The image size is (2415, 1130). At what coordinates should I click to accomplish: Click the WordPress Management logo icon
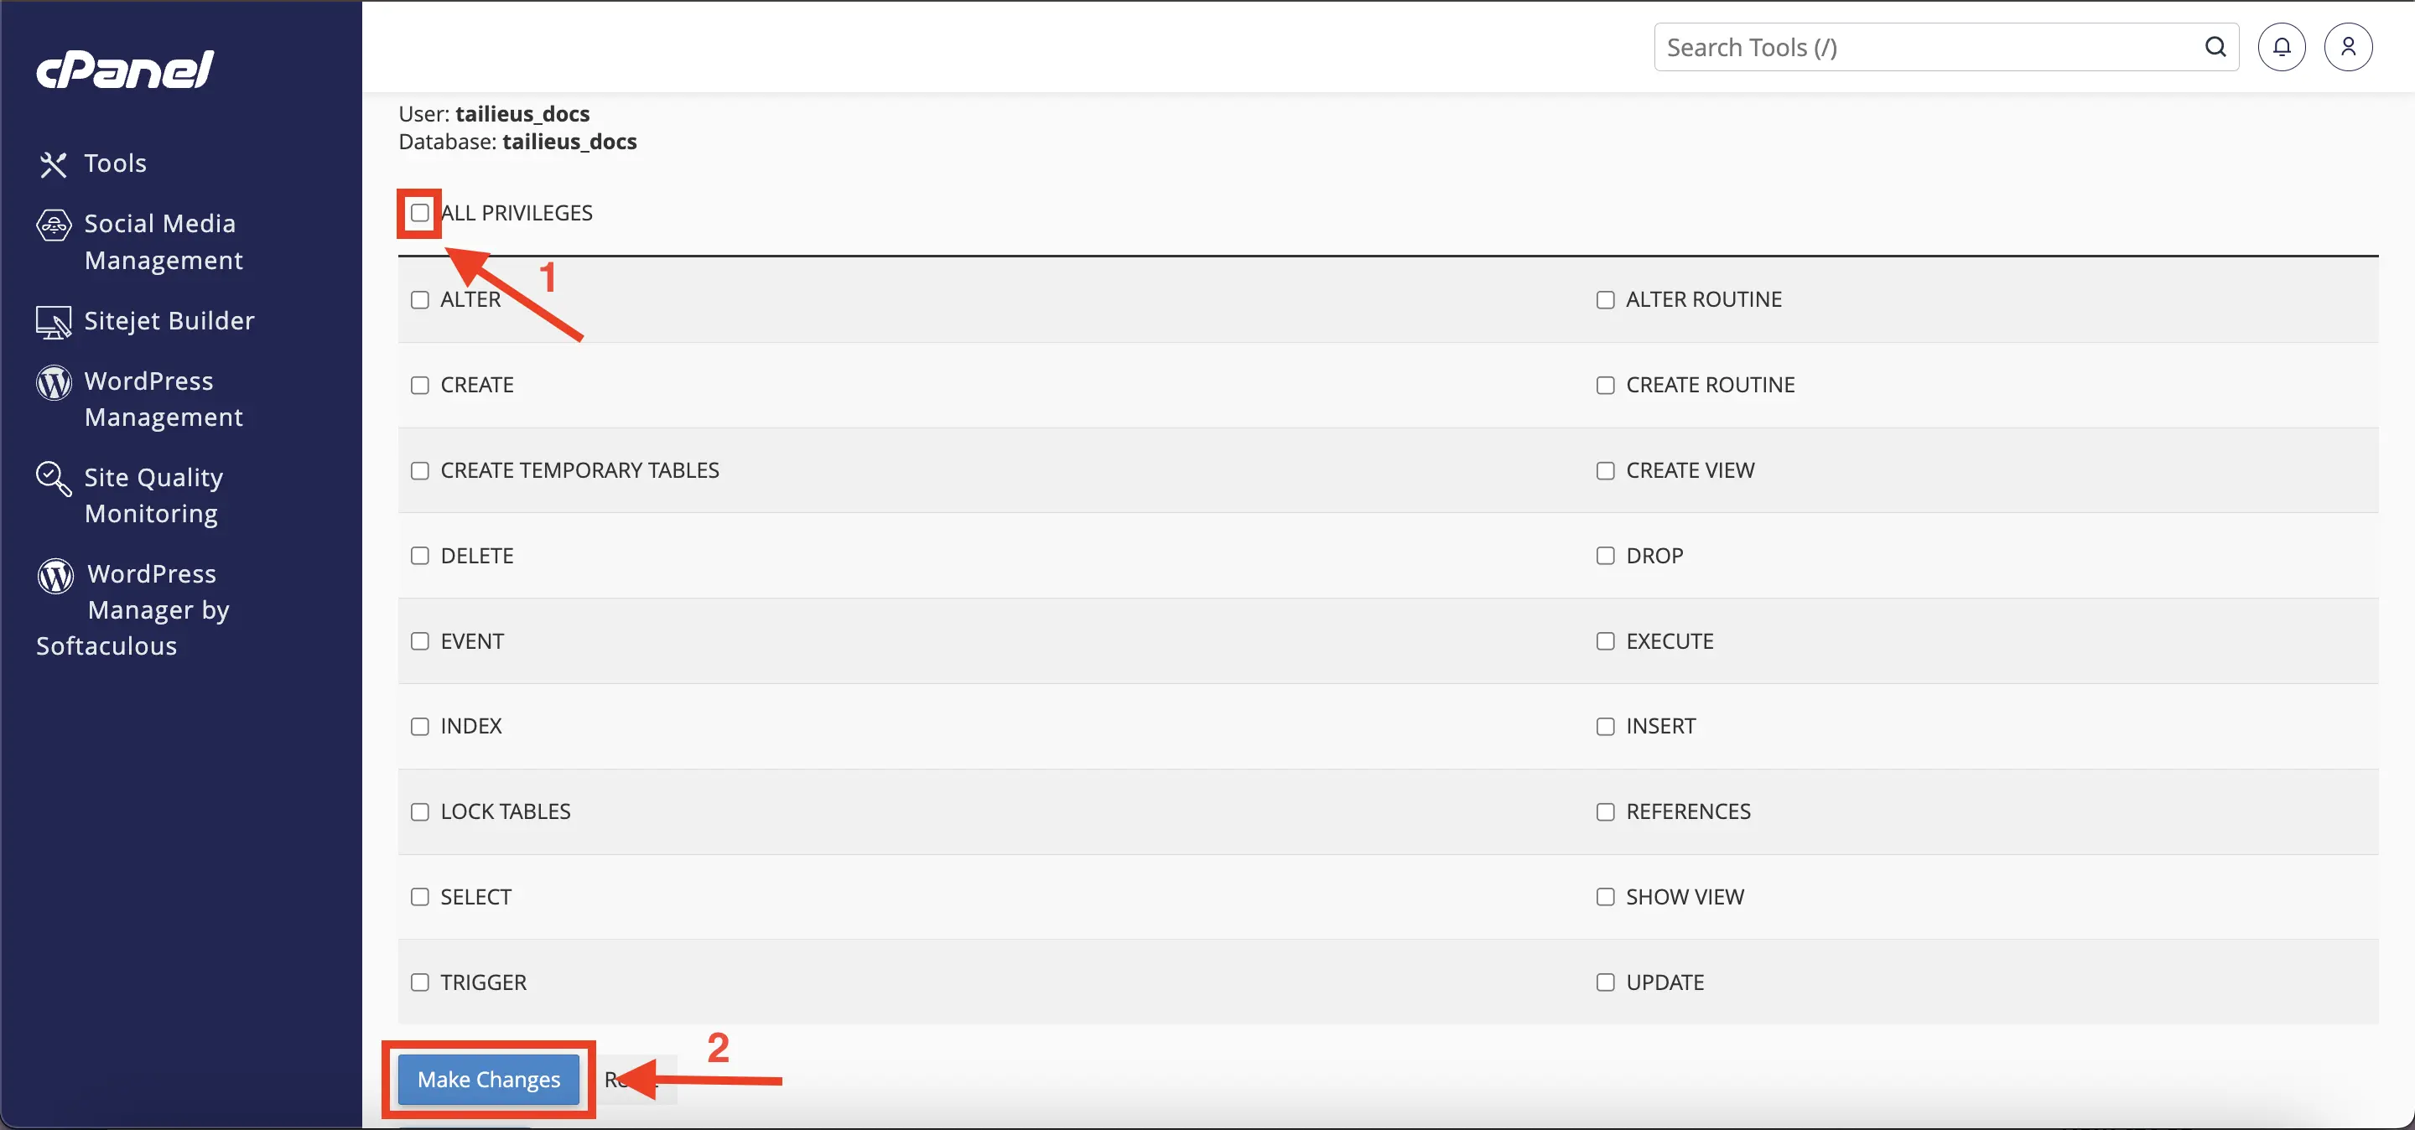point(54,382)
